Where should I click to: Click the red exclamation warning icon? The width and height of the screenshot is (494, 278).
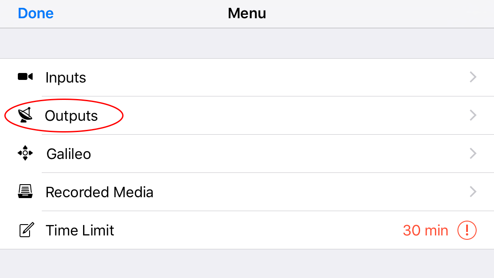click(467, 230)
